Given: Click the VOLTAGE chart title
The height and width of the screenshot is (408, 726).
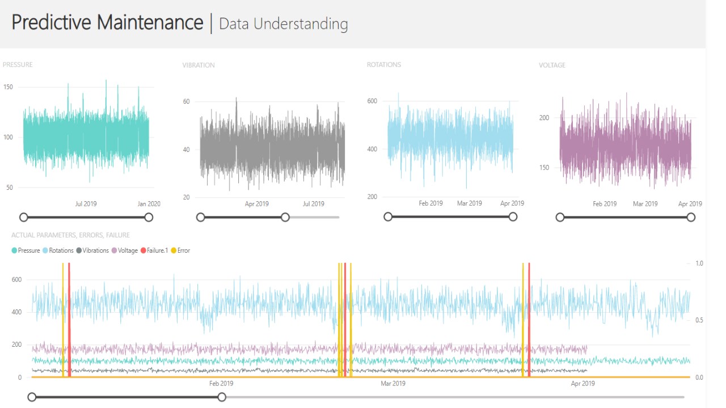Looking at the screenshot, I should 552,65.
